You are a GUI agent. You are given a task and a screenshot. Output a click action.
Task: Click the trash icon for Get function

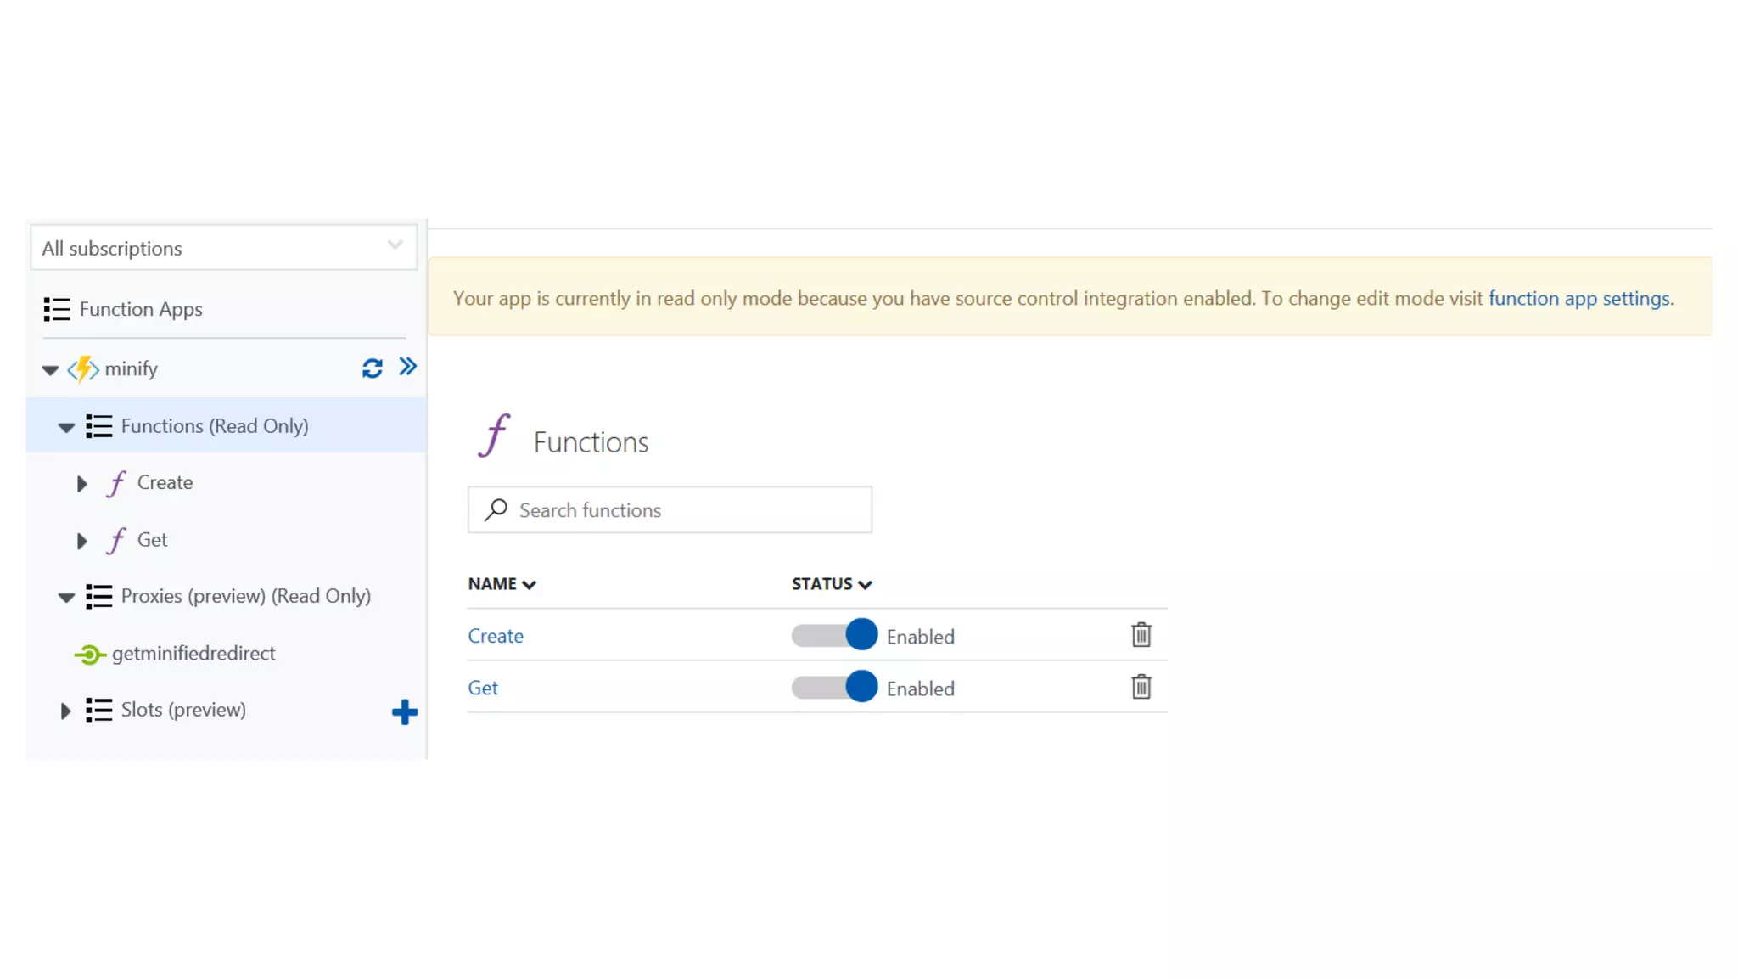click(x=1141, y=687)
